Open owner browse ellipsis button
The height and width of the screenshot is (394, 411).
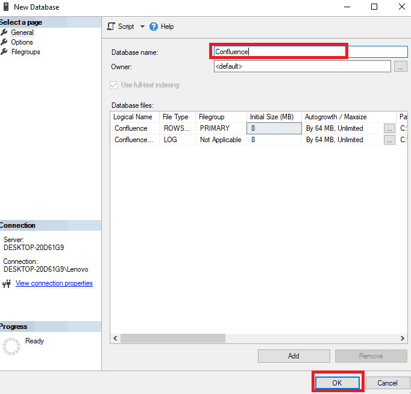click(x=401, y=67)
